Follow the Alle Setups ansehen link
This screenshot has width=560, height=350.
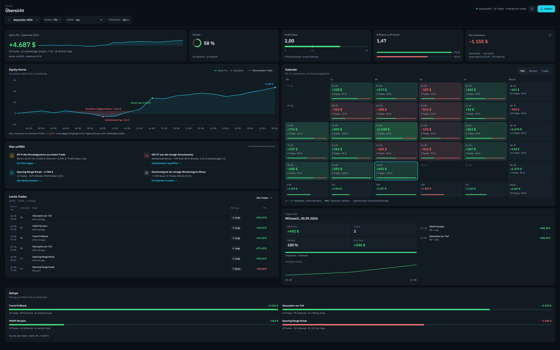(29, 181)
